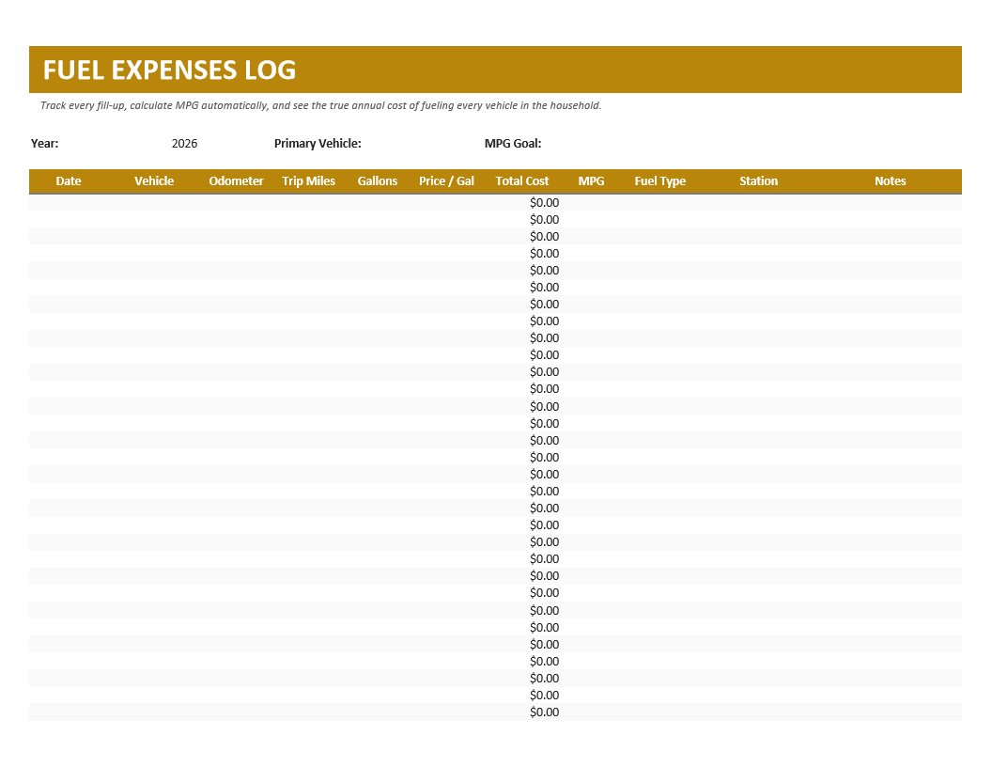Select the Notes column header
Screen dimensions: 992x767
point(891,181)
